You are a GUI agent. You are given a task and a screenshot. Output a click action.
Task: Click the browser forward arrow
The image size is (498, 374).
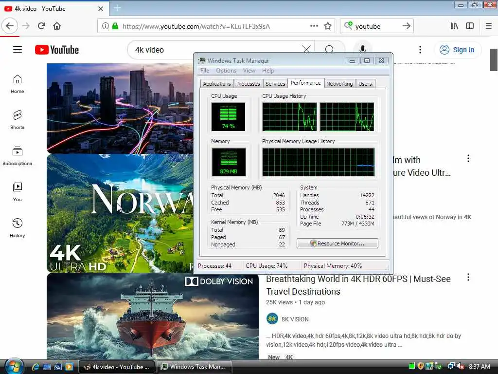26,26
